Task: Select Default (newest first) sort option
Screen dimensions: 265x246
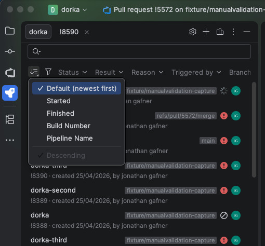Action: click(76, 88)
